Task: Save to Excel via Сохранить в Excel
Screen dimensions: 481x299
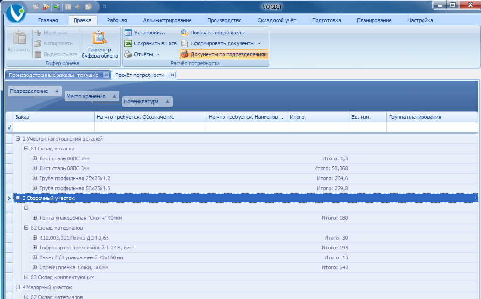Action: coord(151,43)
